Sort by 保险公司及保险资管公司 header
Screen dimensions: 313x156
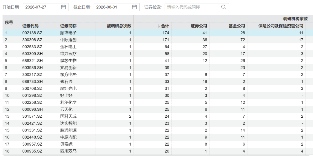[281, 26]
